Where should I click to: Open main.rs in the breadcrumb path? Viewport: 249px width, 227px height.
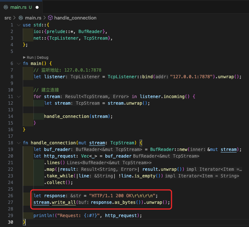(33, 18)
